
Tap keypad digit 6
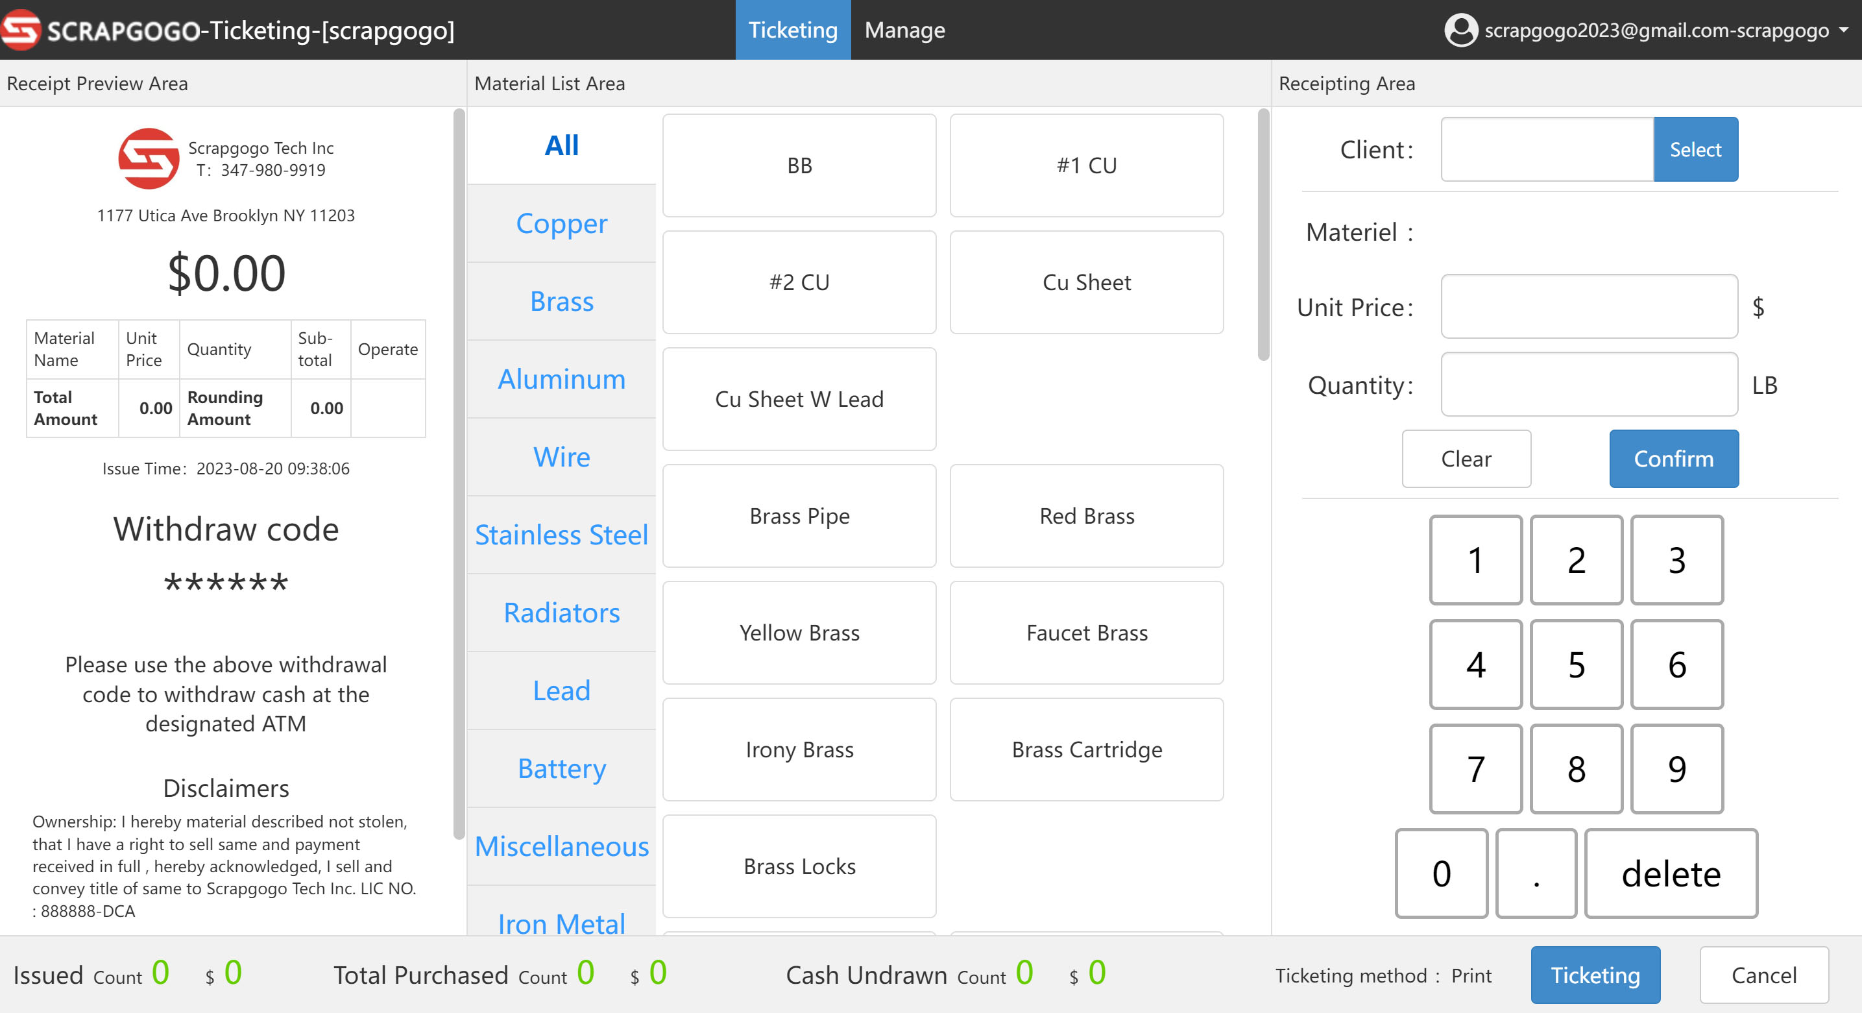point(1677,665)
